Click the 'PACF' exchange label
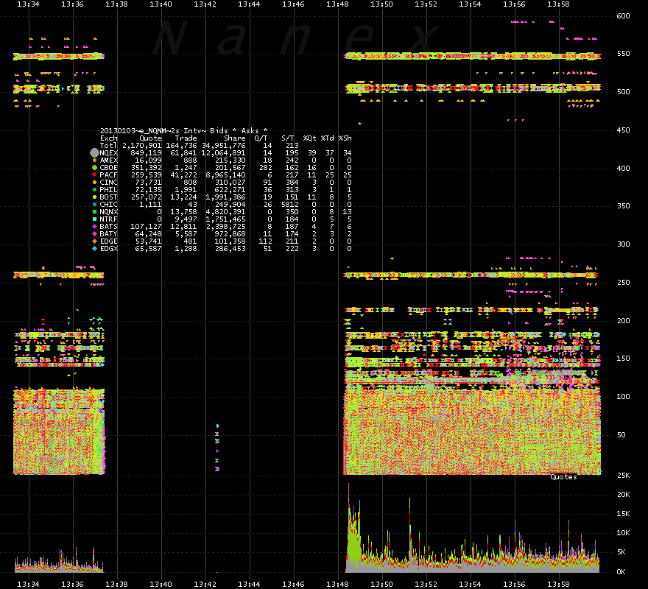 tap(108, 174)
